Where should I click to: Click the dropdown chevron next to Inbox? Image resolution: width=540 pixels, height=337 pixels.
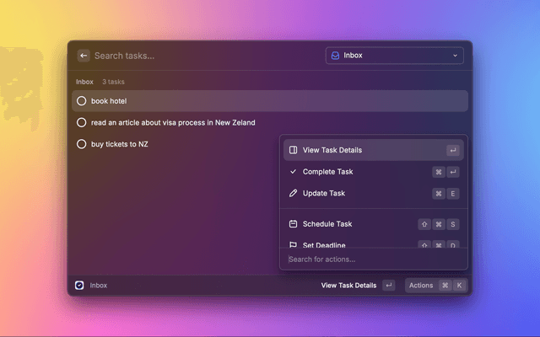pos(456,56)
